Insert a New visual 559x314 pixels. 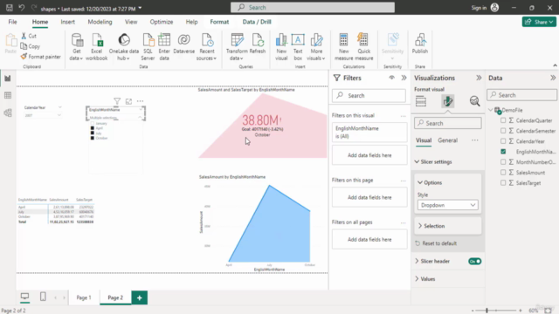(x=281, y=47)
